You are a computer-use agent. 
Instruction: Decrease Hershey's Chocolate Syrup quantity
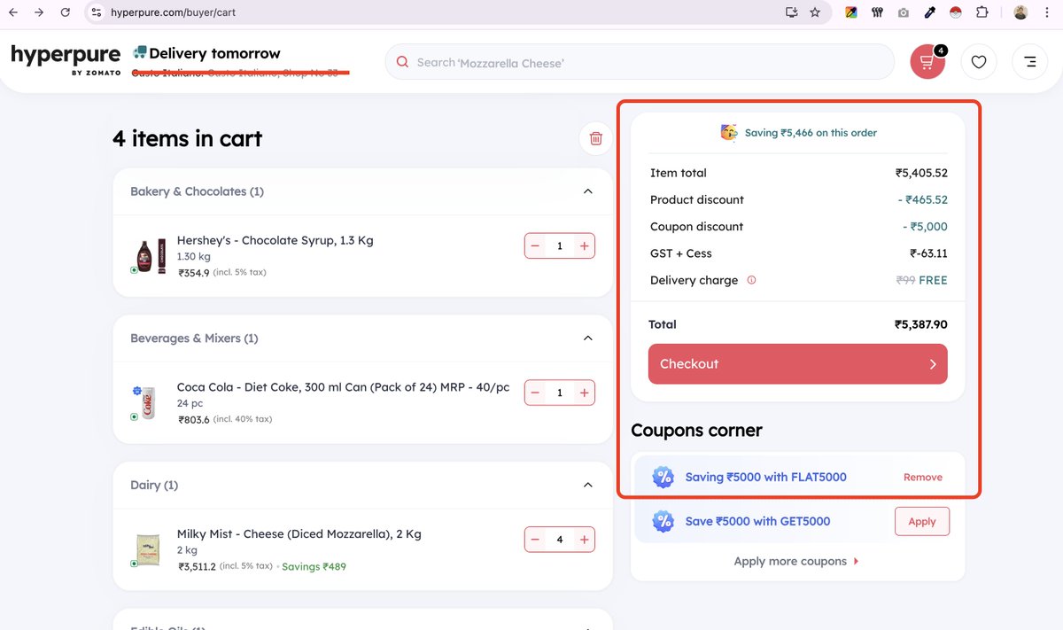pos(535,245)
